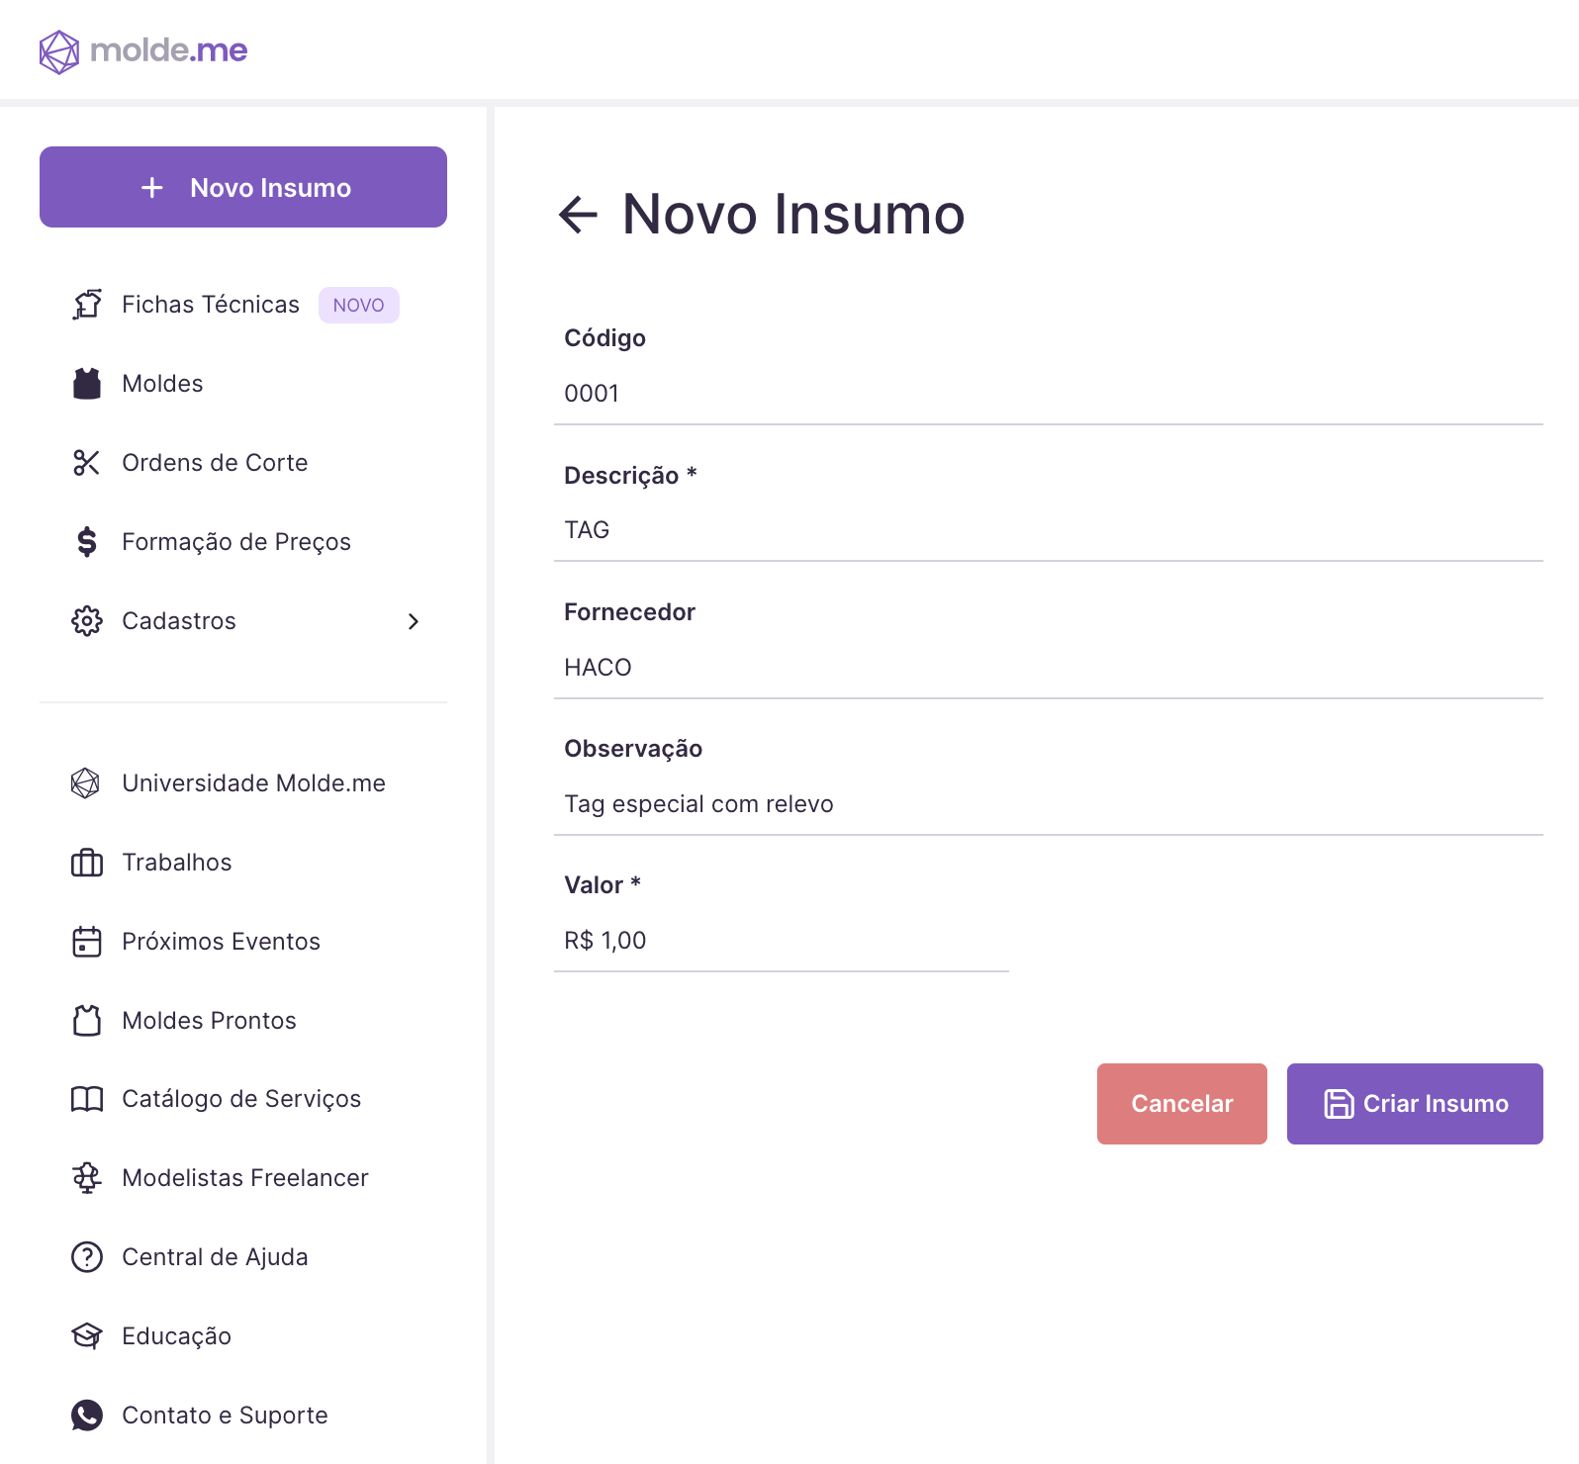
Task: Click the open book icon for Catálogo de Serviços
Action: click(x=87, y=1099)
